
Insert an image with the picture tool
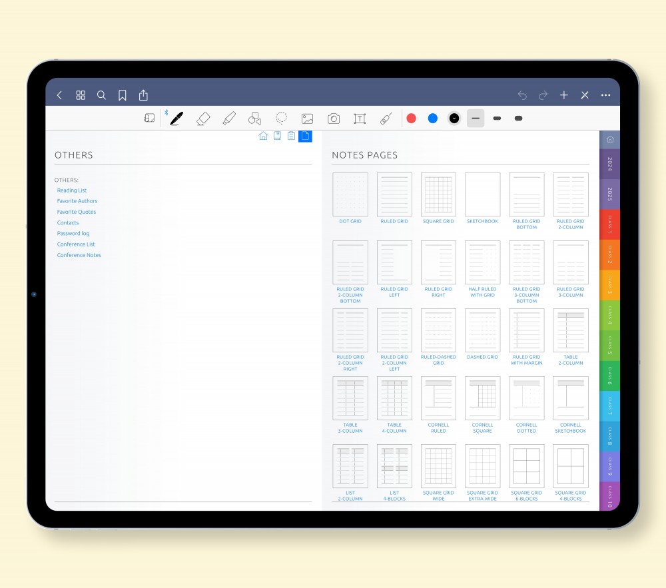coord(307,119)
